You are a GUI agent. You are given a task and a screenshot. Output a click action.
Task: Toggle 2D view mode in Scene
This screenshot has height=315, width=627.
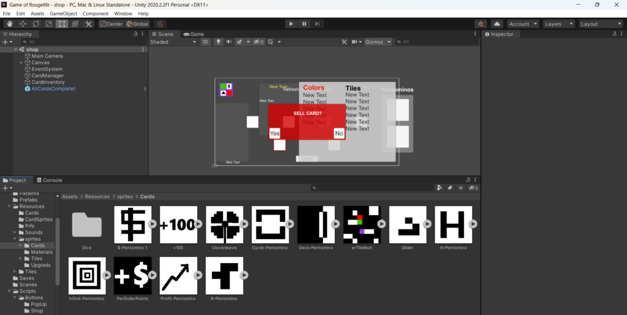[x=206, y=42]
